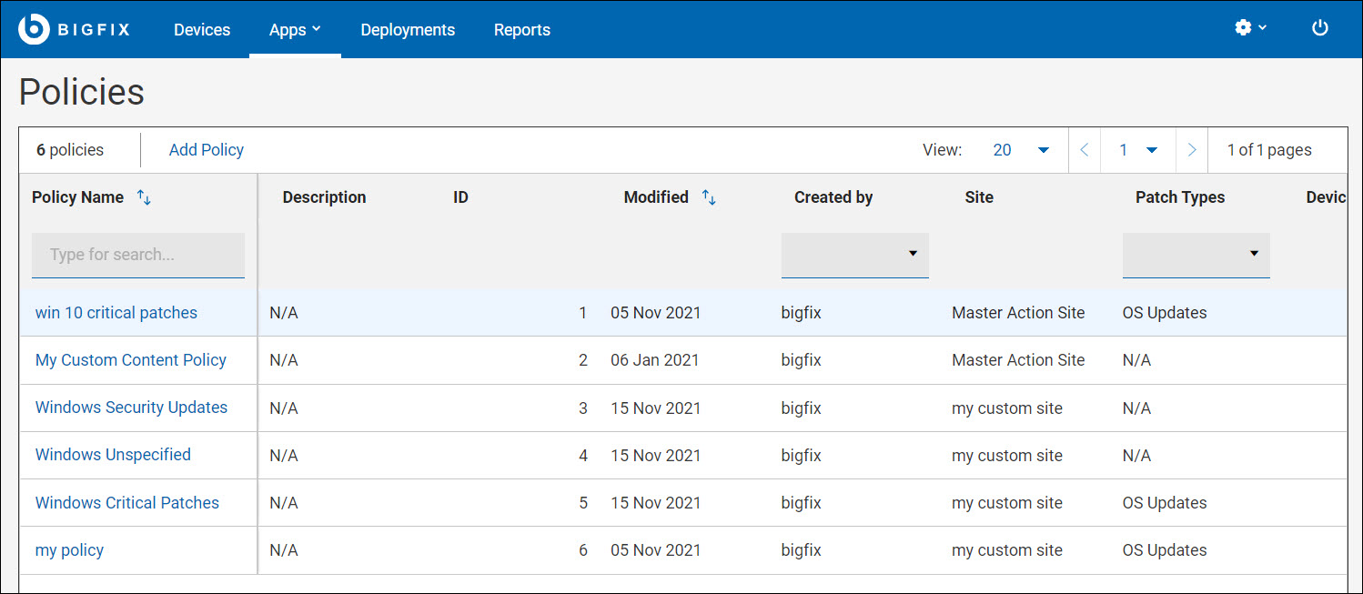The height and width of the screenshot is (594, 1363).
Task: Open the Deployments page
Action: 408,30
